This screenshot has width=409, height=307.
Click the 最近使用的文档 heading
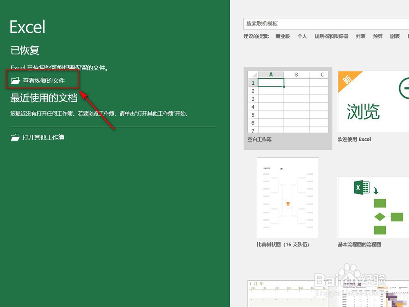(x=44, y=98)
